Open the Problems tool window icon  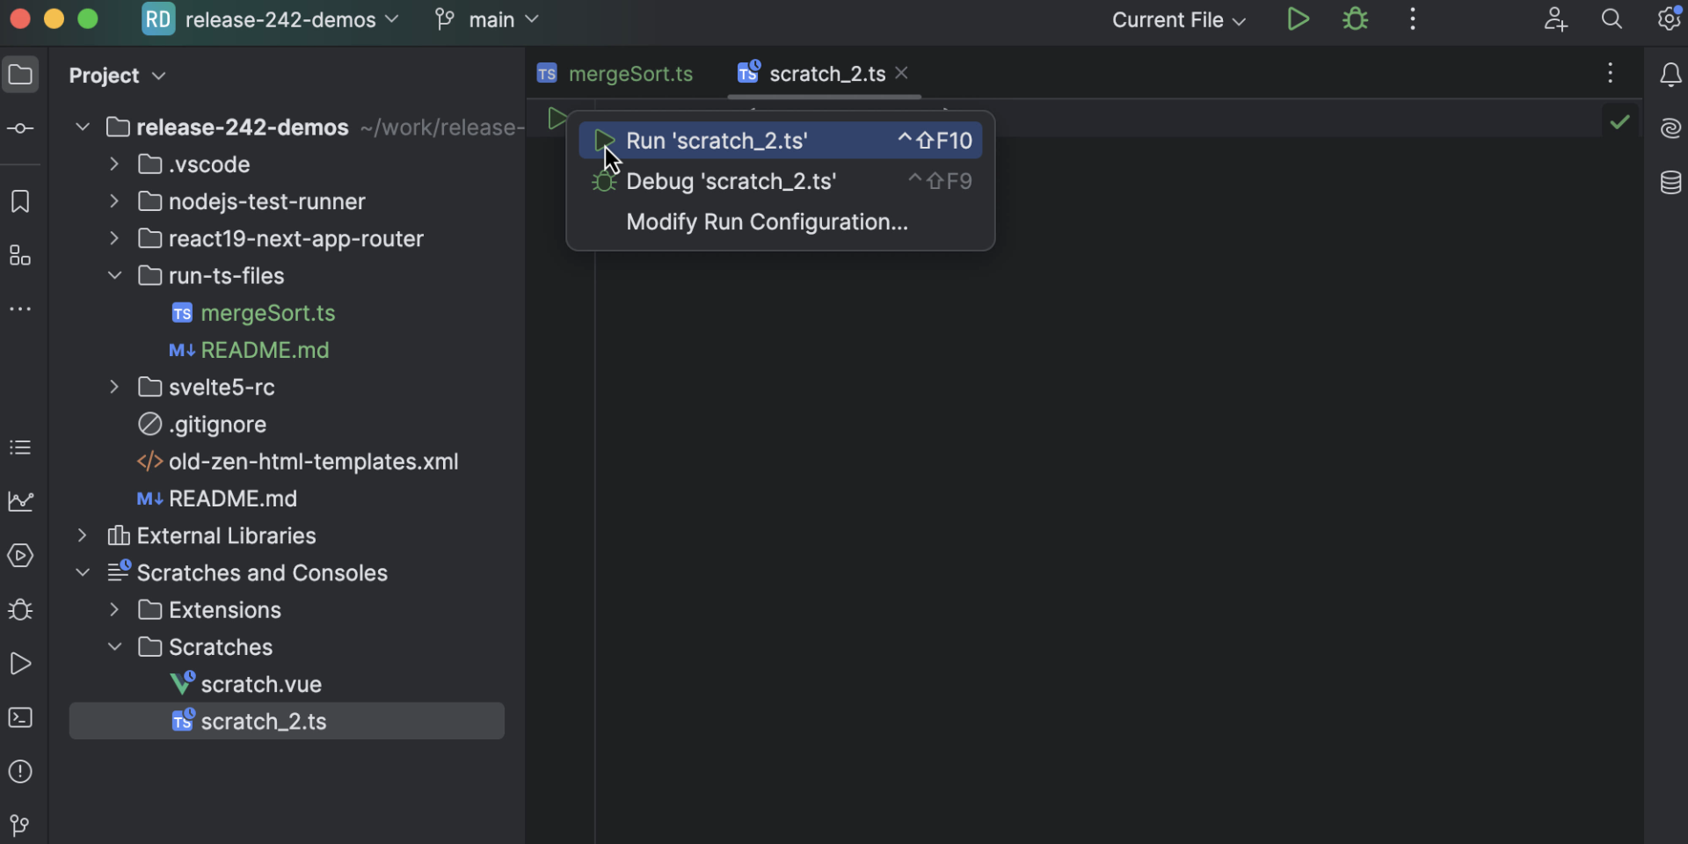(x=20, y=772)
